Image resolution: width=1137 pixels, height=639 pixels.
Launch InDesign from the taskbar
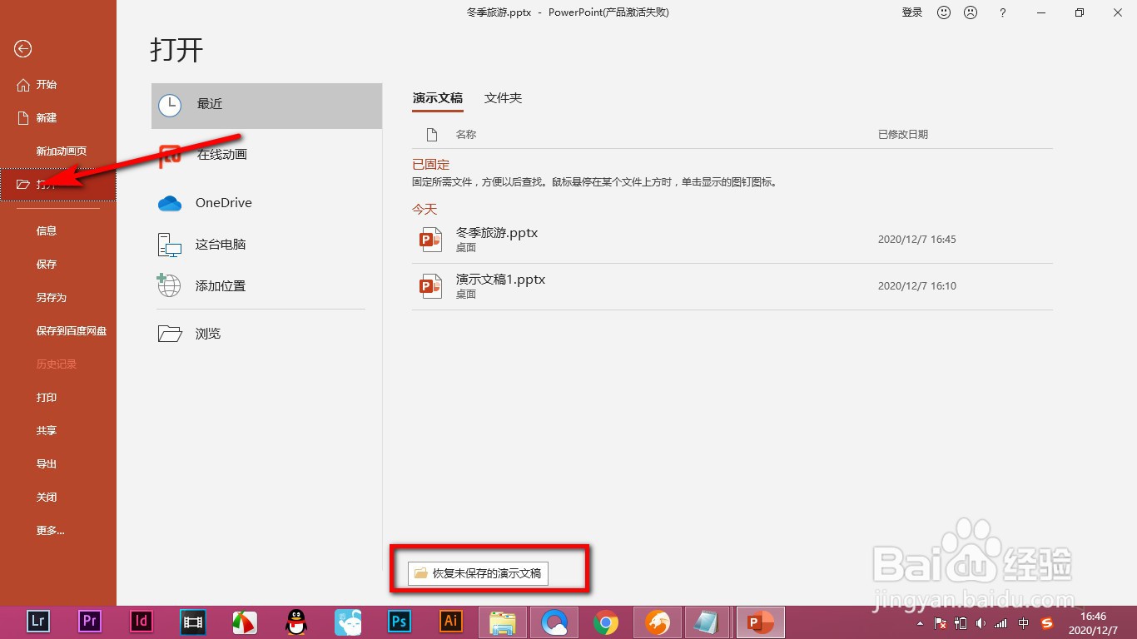(142, 622)
